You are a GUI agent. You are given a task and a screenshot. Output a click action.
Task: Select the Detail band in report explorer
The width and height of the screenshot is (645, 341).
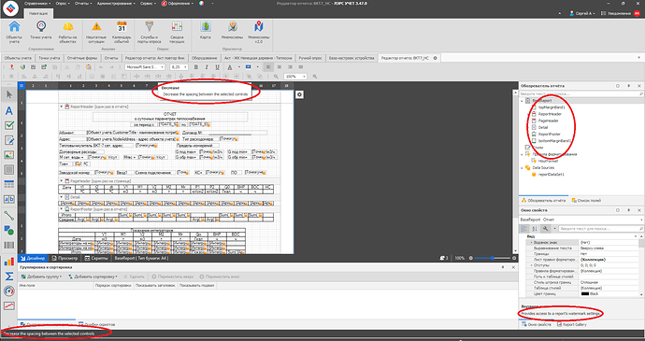pos(543,127)
